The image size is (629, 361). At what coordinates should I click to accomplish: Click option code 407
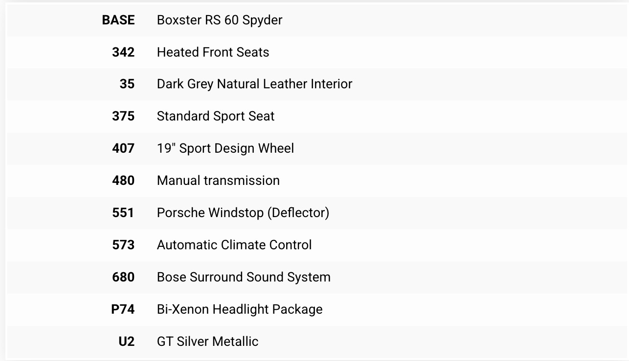click(123, 148)
